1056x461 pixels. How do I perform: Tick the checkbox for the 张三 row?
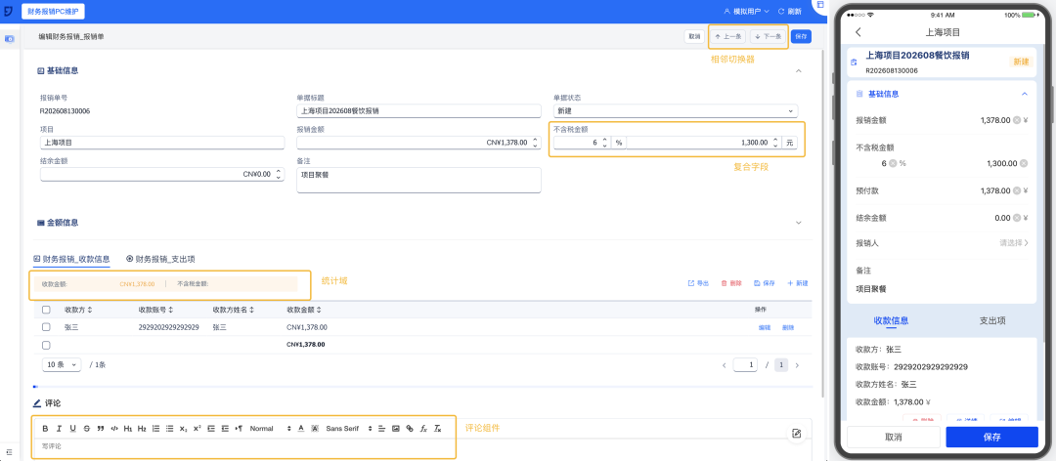[46, 327]
